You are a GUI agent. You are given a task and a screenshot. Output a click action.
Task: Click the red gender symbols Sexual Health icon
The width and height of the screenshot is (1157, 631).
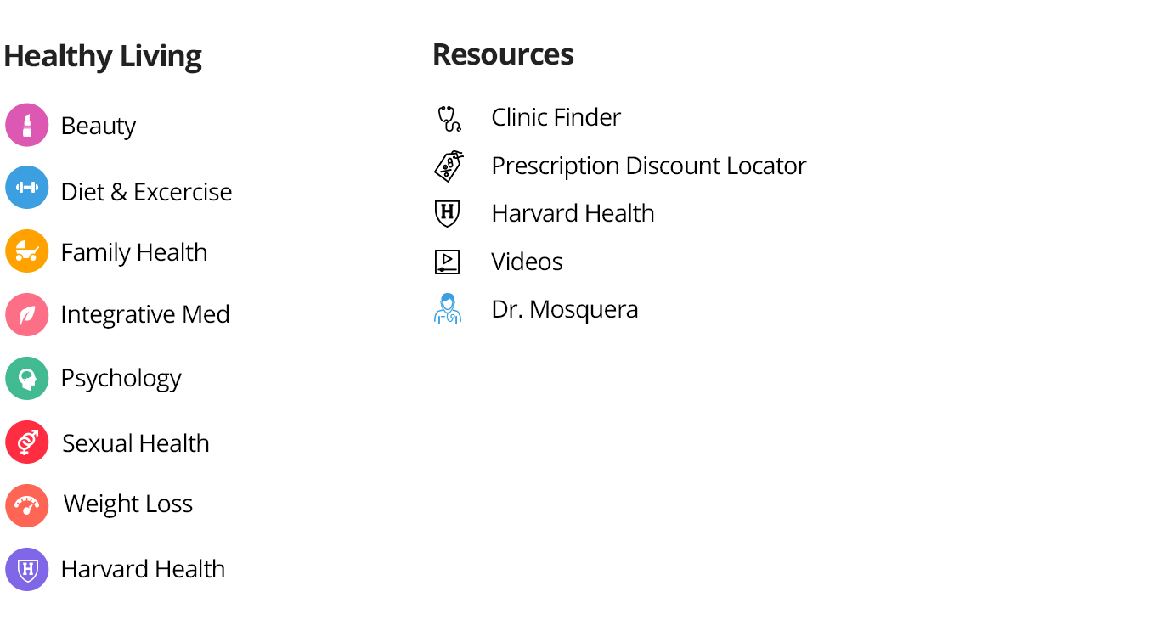tap(27, 442)
